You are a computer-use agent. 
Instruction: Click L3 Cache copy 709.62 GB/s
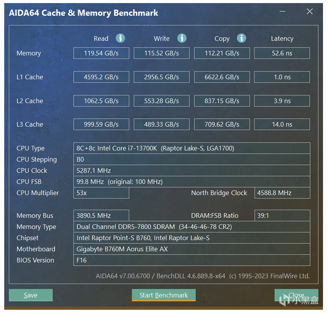pos(222,124)
